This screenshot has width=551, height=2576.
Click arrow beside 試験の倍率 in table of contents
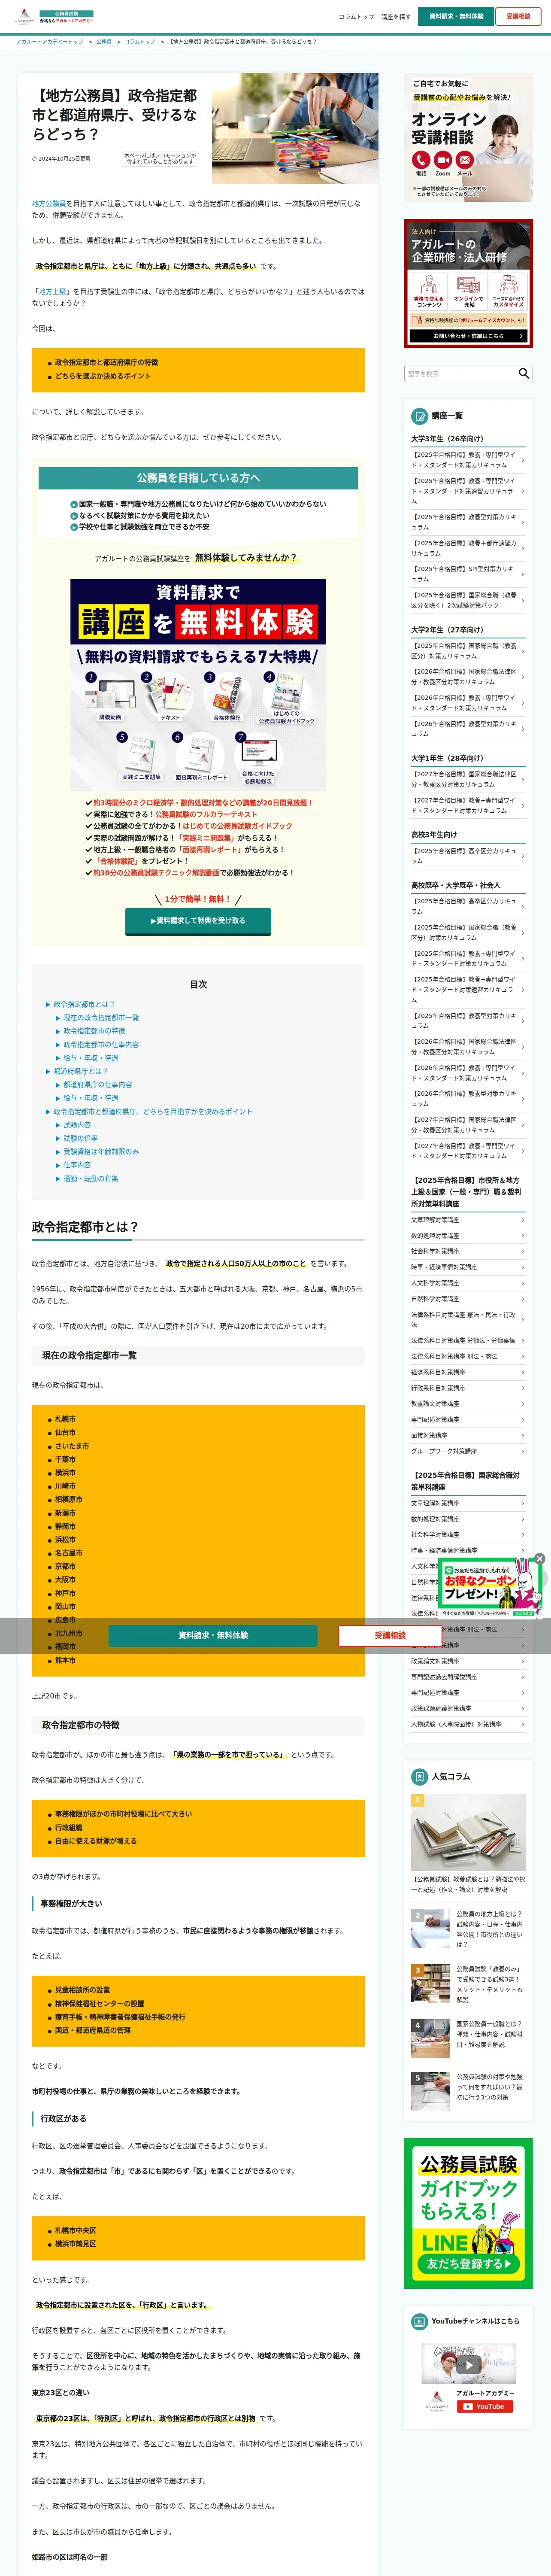click(x=57, y=1138)
